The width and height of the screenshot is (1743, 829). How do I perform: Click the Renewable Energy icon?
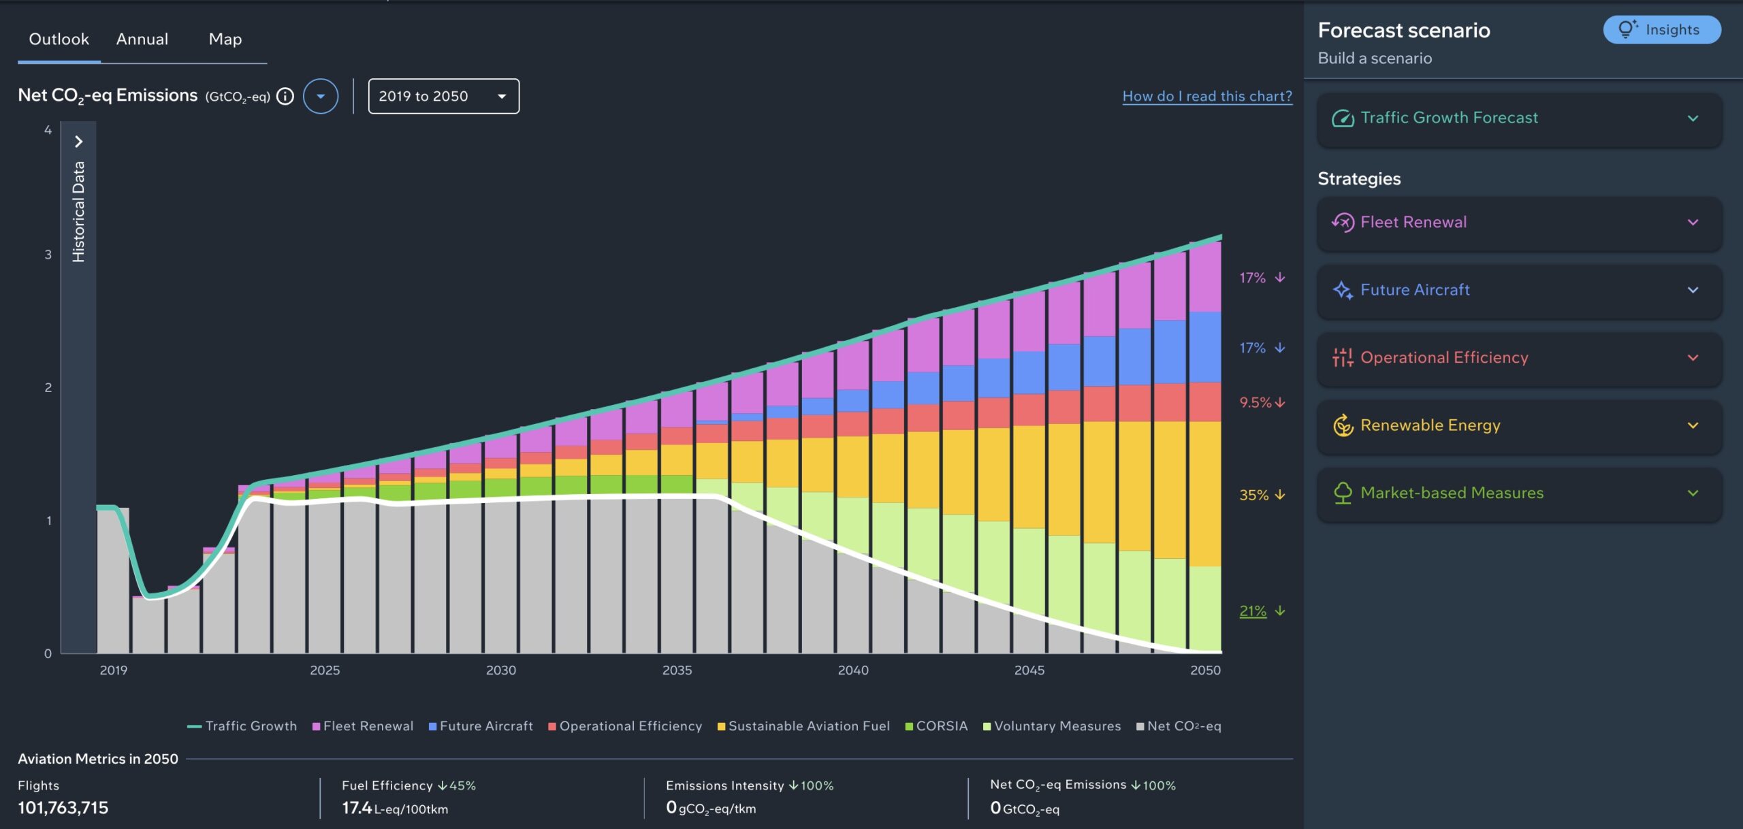1343,425
